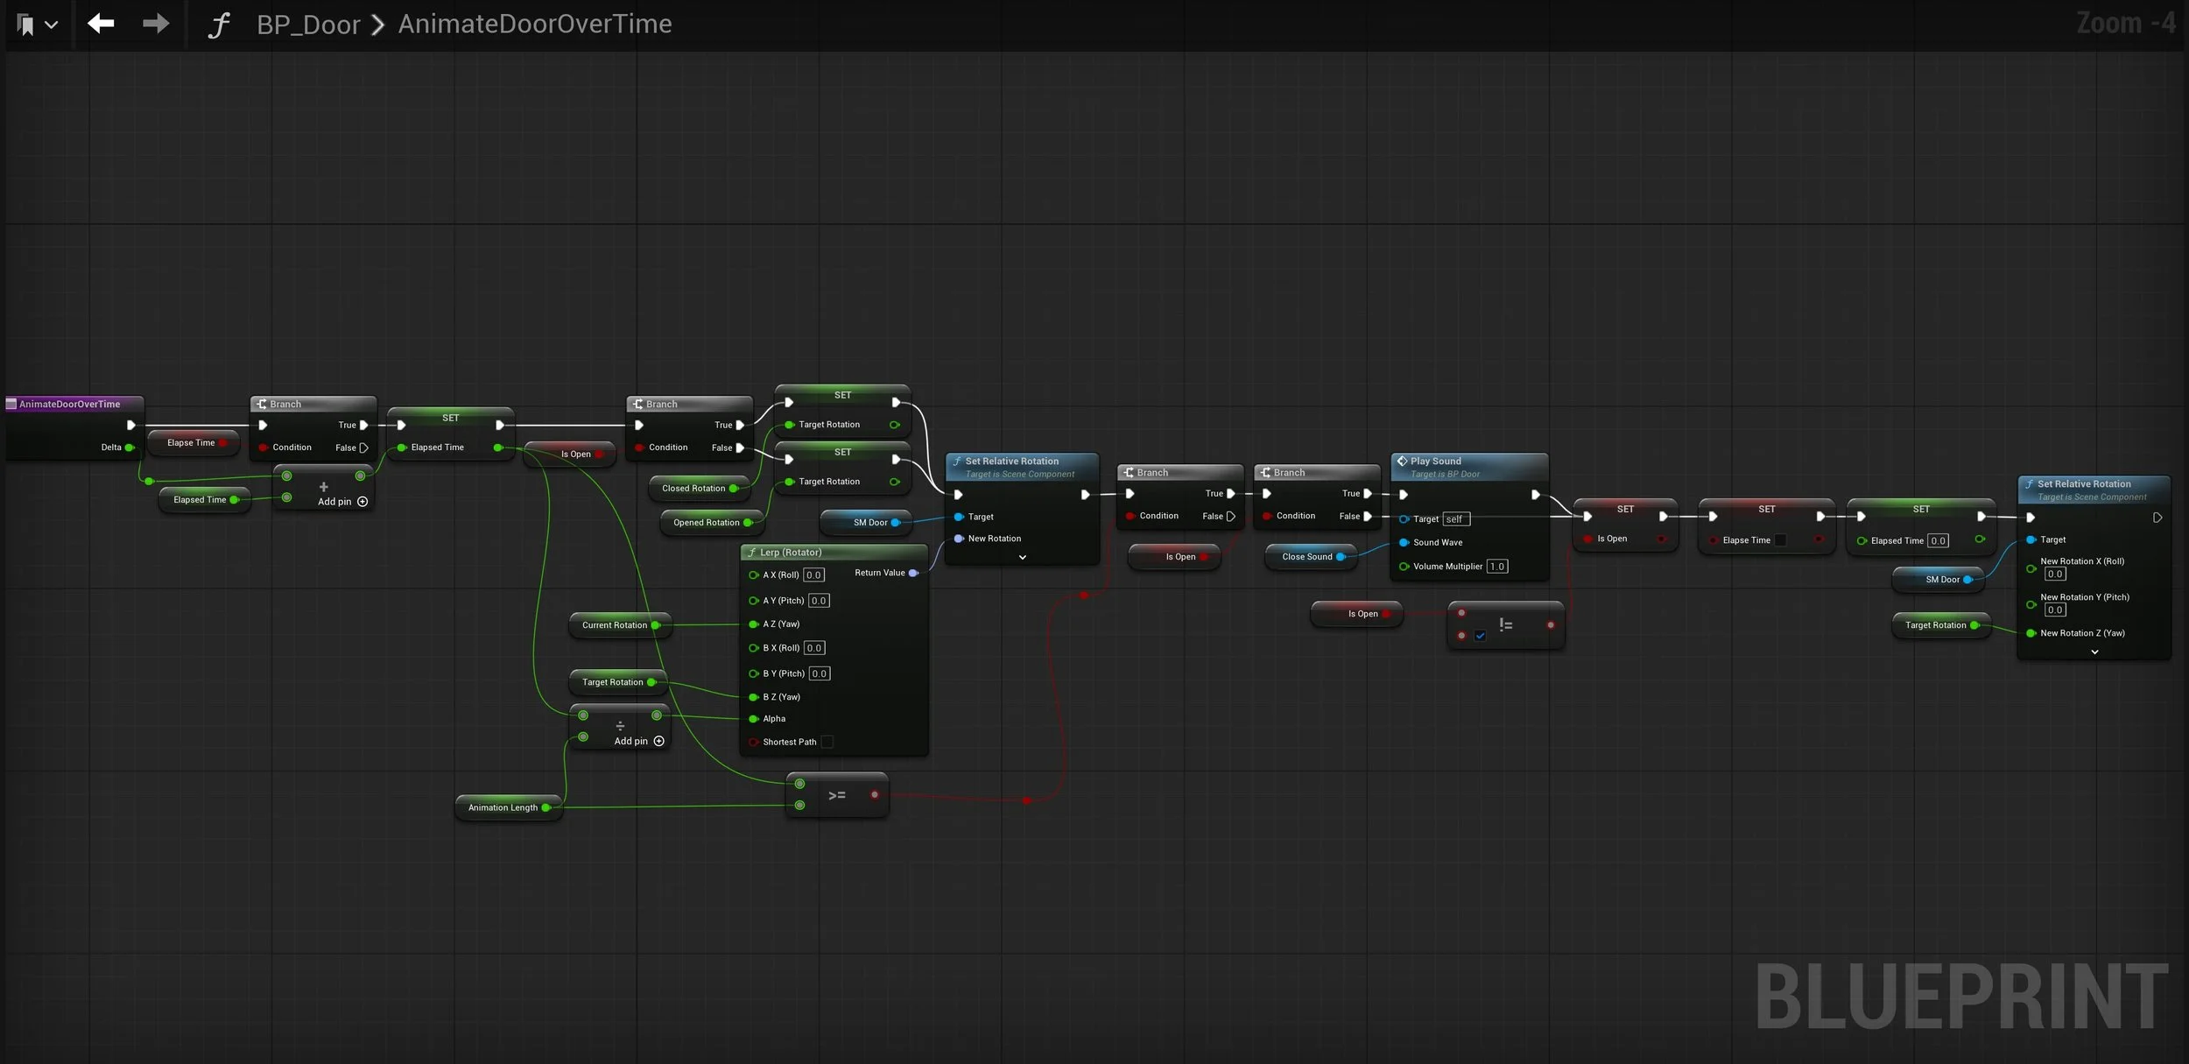Viewport: 2189px width, 1064px height.
Task: Expand the rightmost Set Relative Rotation node options
Action: [x=2094, y=652]
